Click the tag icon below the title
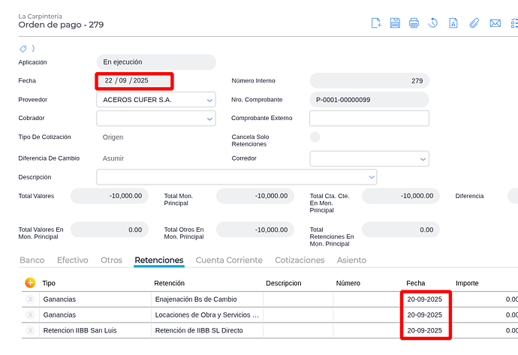 click(x=23, y=49)
